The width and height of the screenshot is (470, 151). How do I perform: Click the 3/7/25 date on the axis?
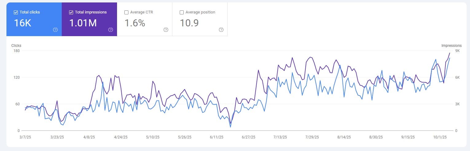pos(25,137)
